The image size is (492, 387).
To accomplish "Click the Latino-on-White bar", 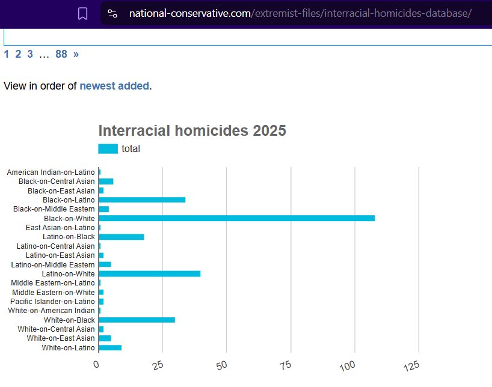I will pyautogui.click(x=149, y=274).
